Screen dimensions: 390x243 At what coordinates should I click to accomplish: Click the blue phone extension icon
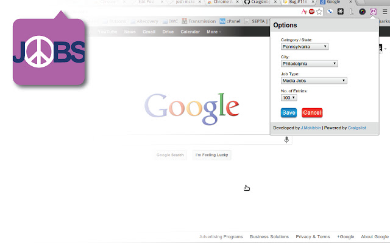[330, 12]
